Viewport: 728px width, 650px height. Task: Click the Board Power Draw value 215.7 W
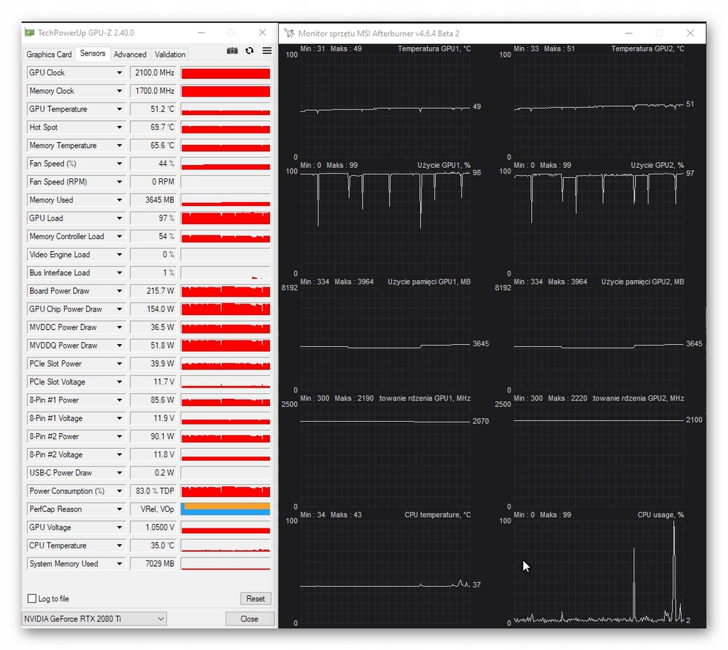154,291
